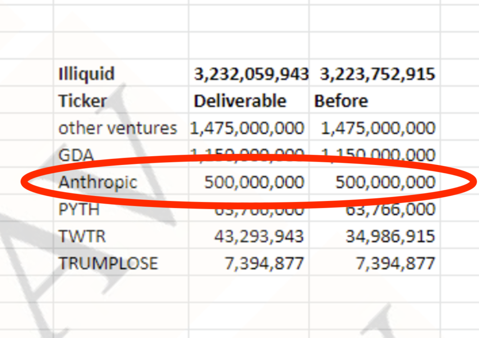Click the GDA ticker cell
The image size is (479, 338).
[x=121, y=154]
